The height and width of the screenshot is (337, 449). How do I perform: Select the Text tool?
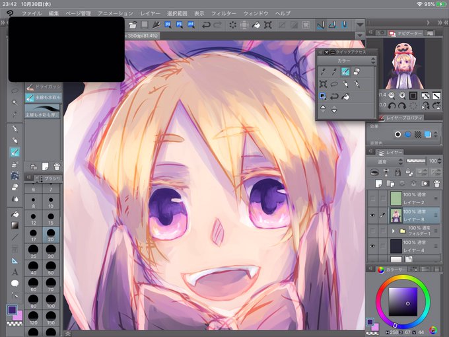[15, 272]
